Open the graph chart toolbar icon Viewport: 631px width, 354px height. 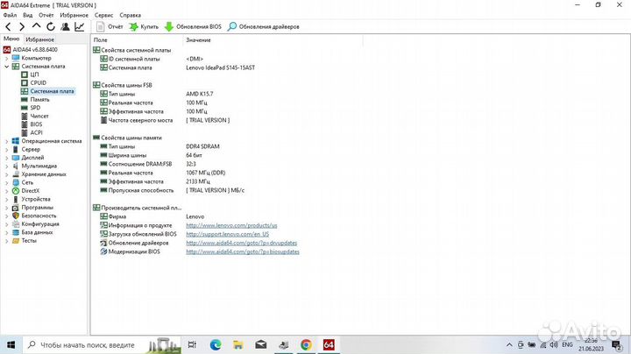79,26
